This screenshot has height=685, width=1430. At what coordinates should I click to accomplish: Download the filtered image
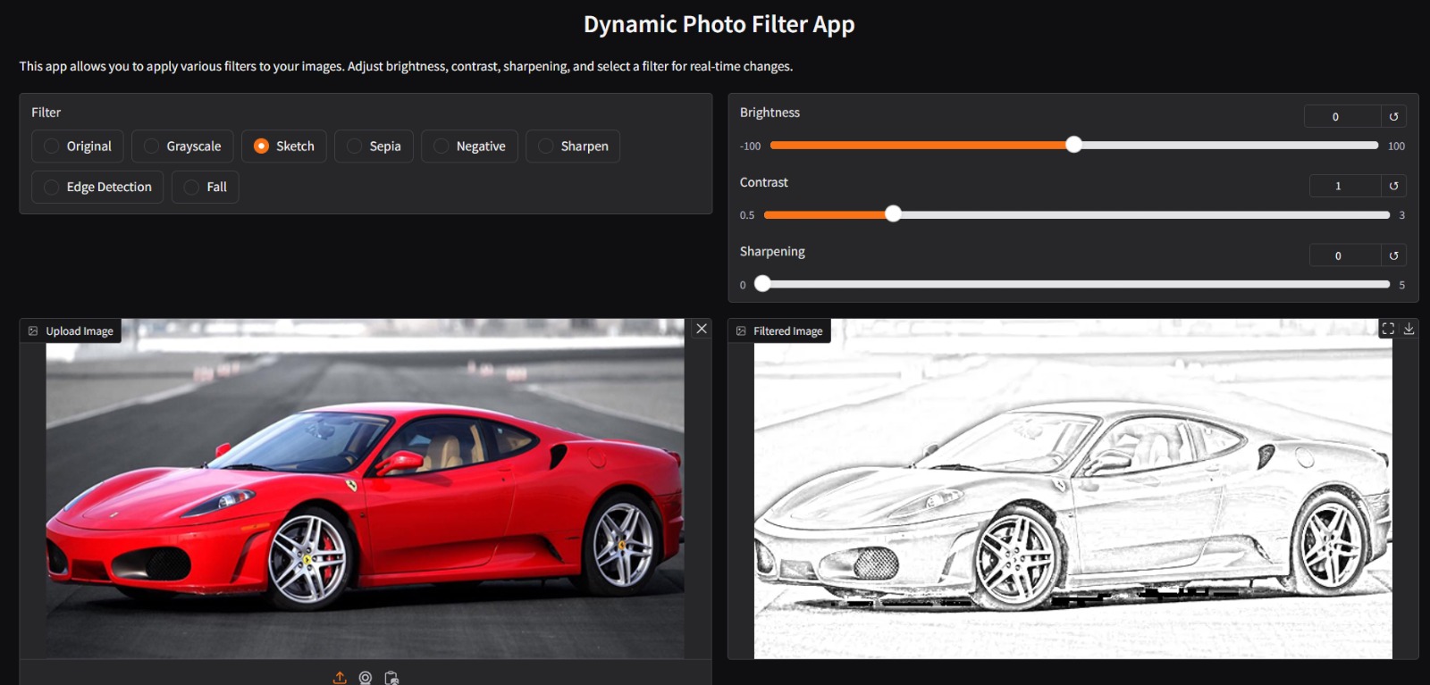click(x=1409, y=329)
